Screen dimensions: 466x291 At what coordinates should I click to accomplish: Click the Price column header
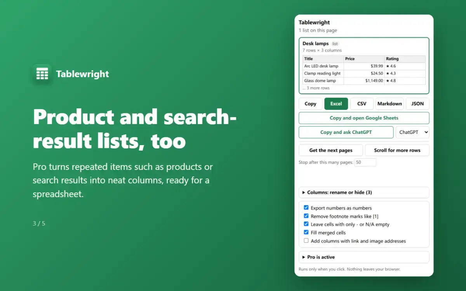(364, 59)
